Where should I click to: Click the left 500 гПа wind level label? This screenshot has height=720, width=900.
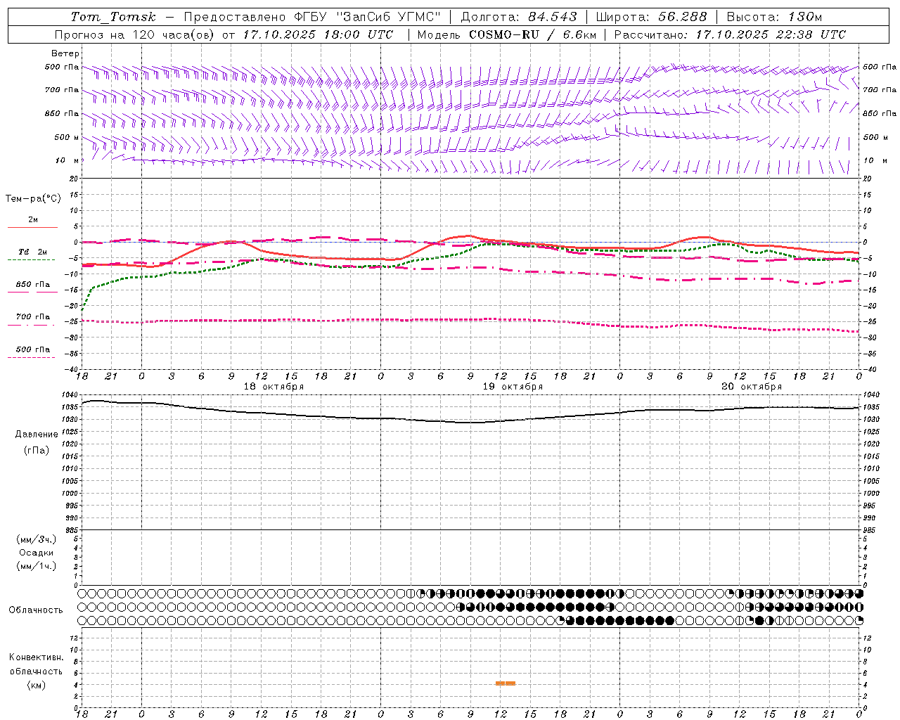pos(62,67)
